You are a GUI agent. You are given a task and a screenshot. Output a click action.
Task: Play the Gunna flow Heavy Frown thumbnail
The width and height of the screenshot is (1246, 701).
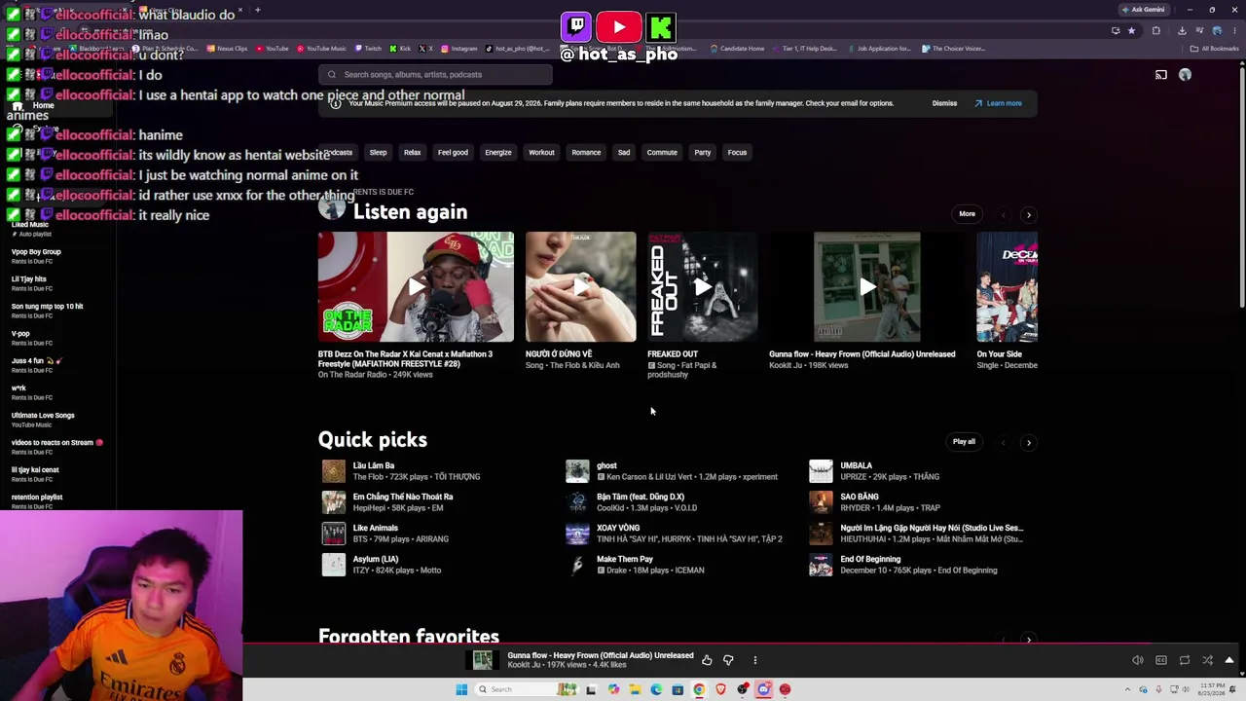tap(867, 287)
